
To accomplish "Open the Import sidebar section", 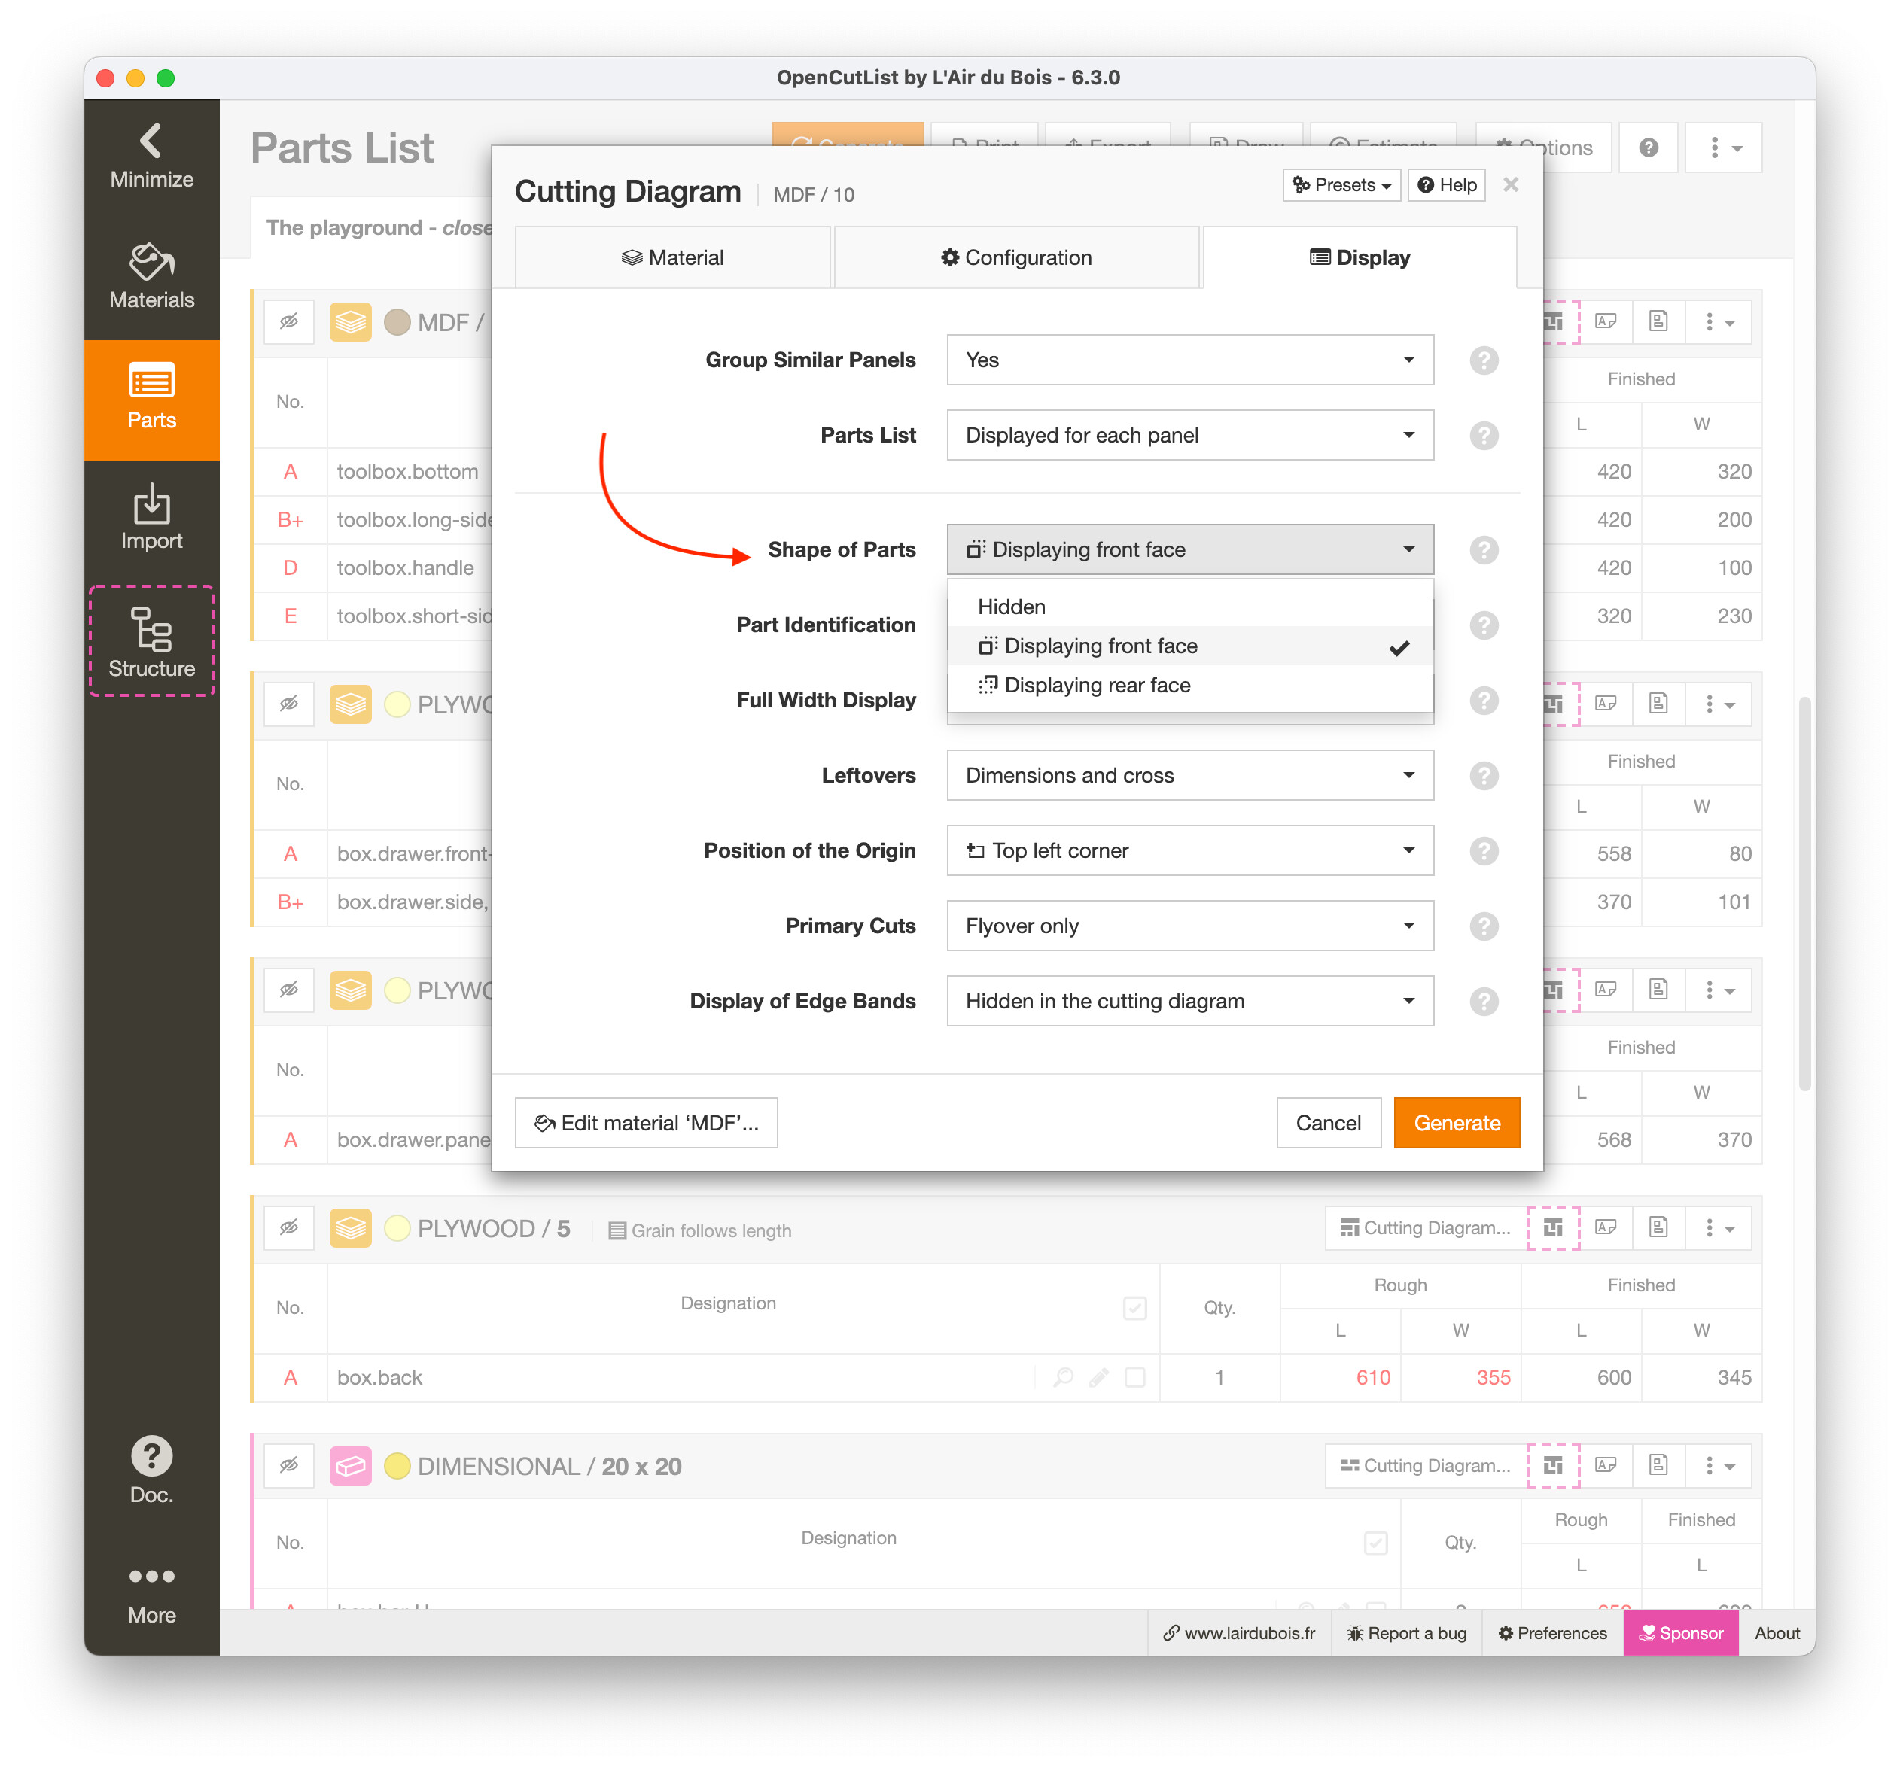I will [x=151, y=519].
